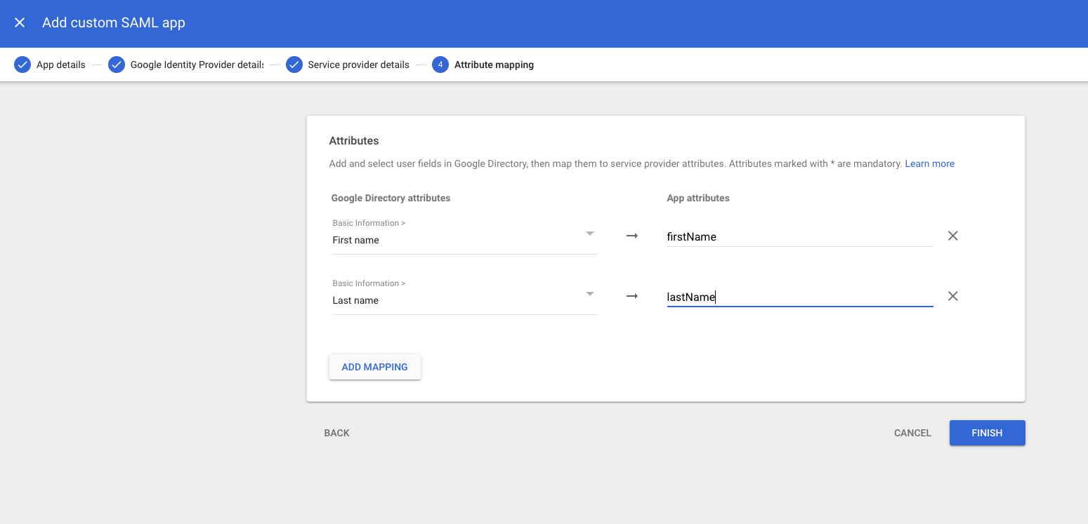Click the FINISH button
The width and height of the screenshot is (1088, 524).
pos(987,433)
